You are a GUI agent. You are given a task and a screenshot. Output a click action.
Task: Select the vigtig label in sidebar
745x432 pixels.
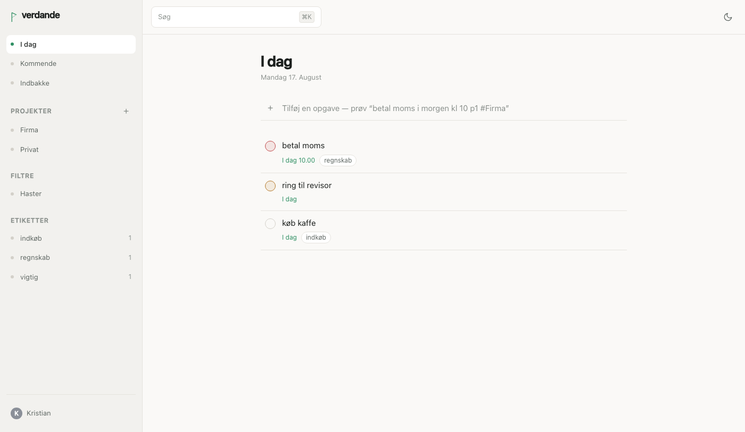pos(71,277)
